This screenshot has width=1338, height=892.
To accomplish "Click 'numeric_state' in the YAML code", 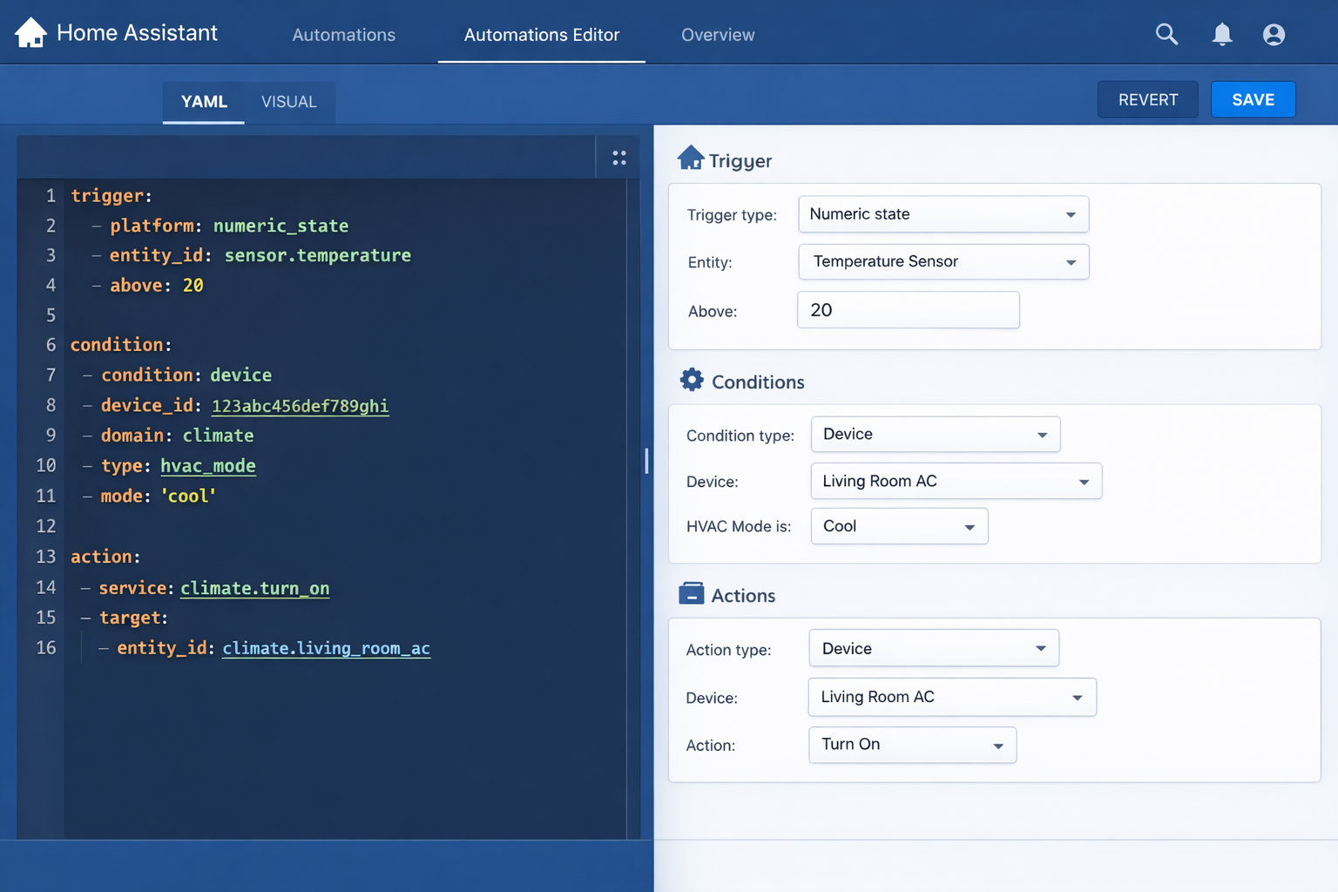I will pos(280,226).
